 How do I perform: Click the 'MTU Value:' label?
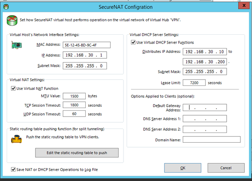(51, 96)
